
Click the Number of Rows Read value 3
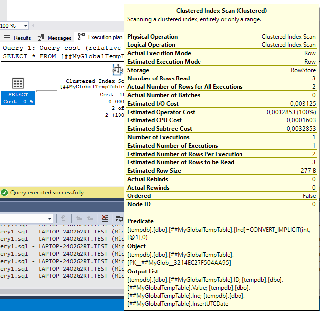(x=314, y=78)
